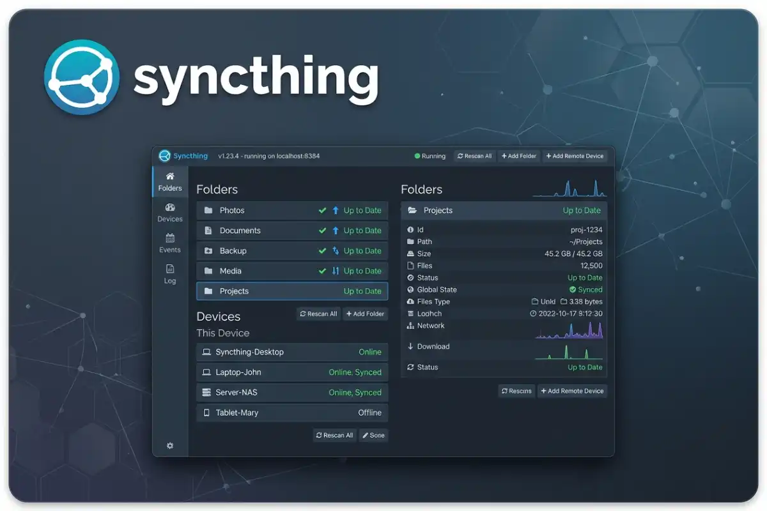Click Rescan All in the top header bar
This screenshot has height=511, width=767.
[x=475, y=156]
